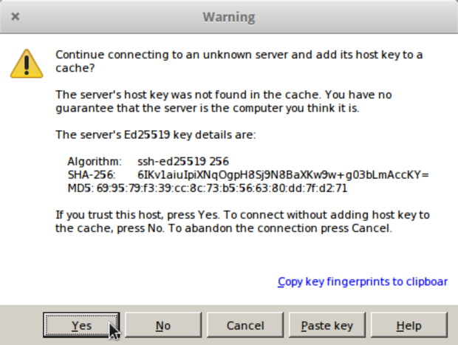458x345 pixels.
Task: Click the No button
Action: [163, 325]
